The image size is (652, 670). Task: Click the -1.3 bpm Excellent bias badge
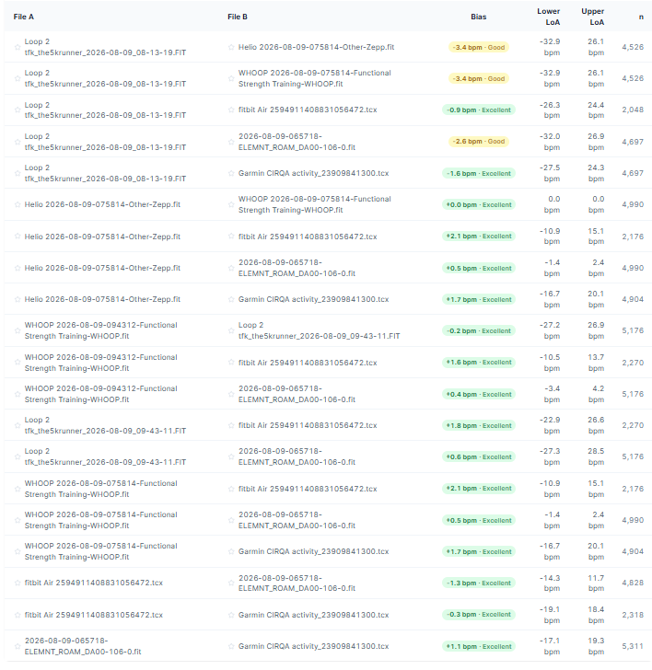479,583
